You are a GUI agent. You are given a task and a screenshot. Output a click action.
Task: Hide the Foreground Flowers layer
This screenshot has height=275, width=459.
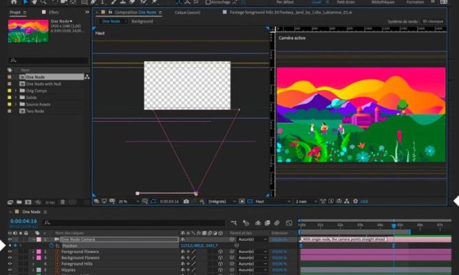10,252
